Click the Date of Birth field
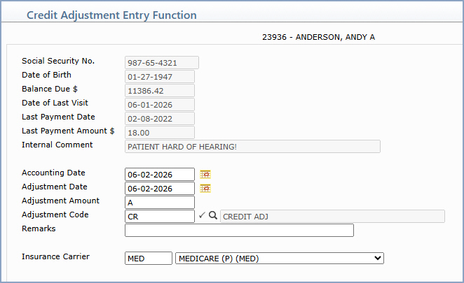 click(x=160, y=76)
